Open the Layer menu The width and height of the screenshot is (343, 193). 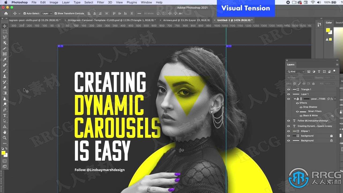click(x=66, y=2)
